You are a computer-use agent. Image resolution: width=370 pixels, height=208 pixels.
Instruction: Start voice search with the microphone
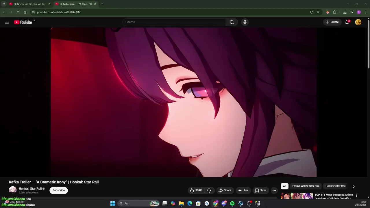click(x=245, y=22)
